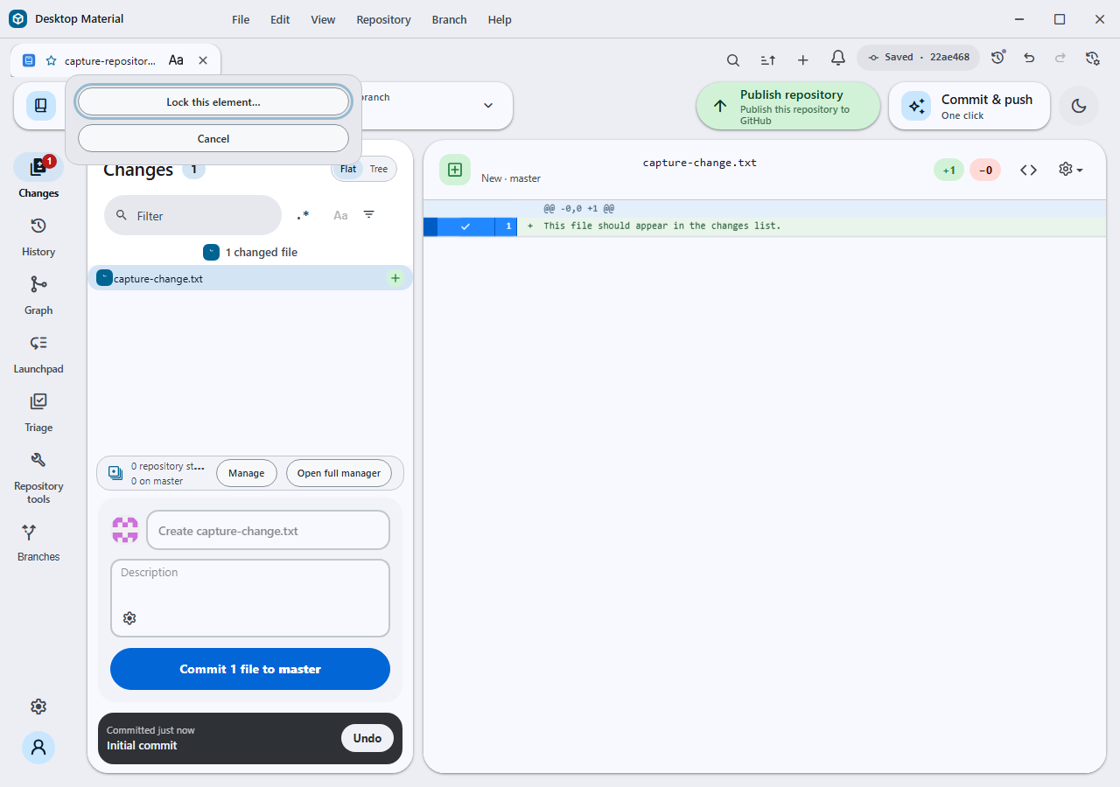Select capture-change.txt in the changes list
The image size is (1120, 787).
pos(250,278)
